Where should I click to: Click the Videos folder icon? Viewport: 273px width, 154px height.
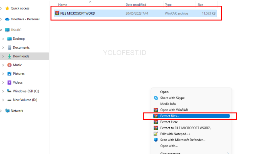(x=9, y=83)
